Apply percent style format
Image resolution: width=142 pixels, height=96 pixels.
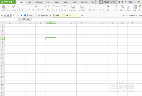point(94,10)
